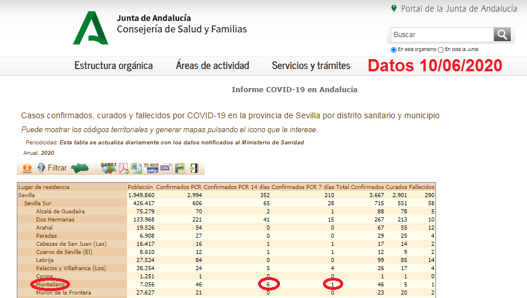Open the Estructura orgánica menu
The height and width of the screenshot is (298, 527).
(x=114, y=66)
